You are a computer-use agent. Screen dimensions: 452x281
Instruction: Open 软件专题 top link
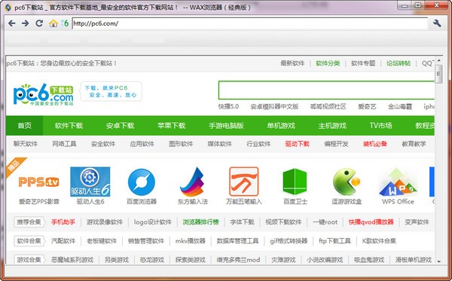coord(363,63)
